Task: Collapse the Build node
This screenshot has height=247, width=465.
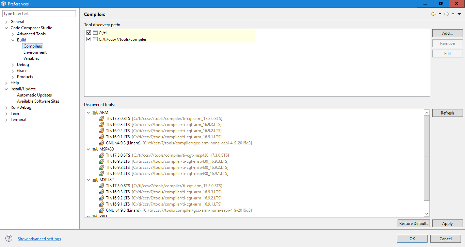Action: (13, 40)
